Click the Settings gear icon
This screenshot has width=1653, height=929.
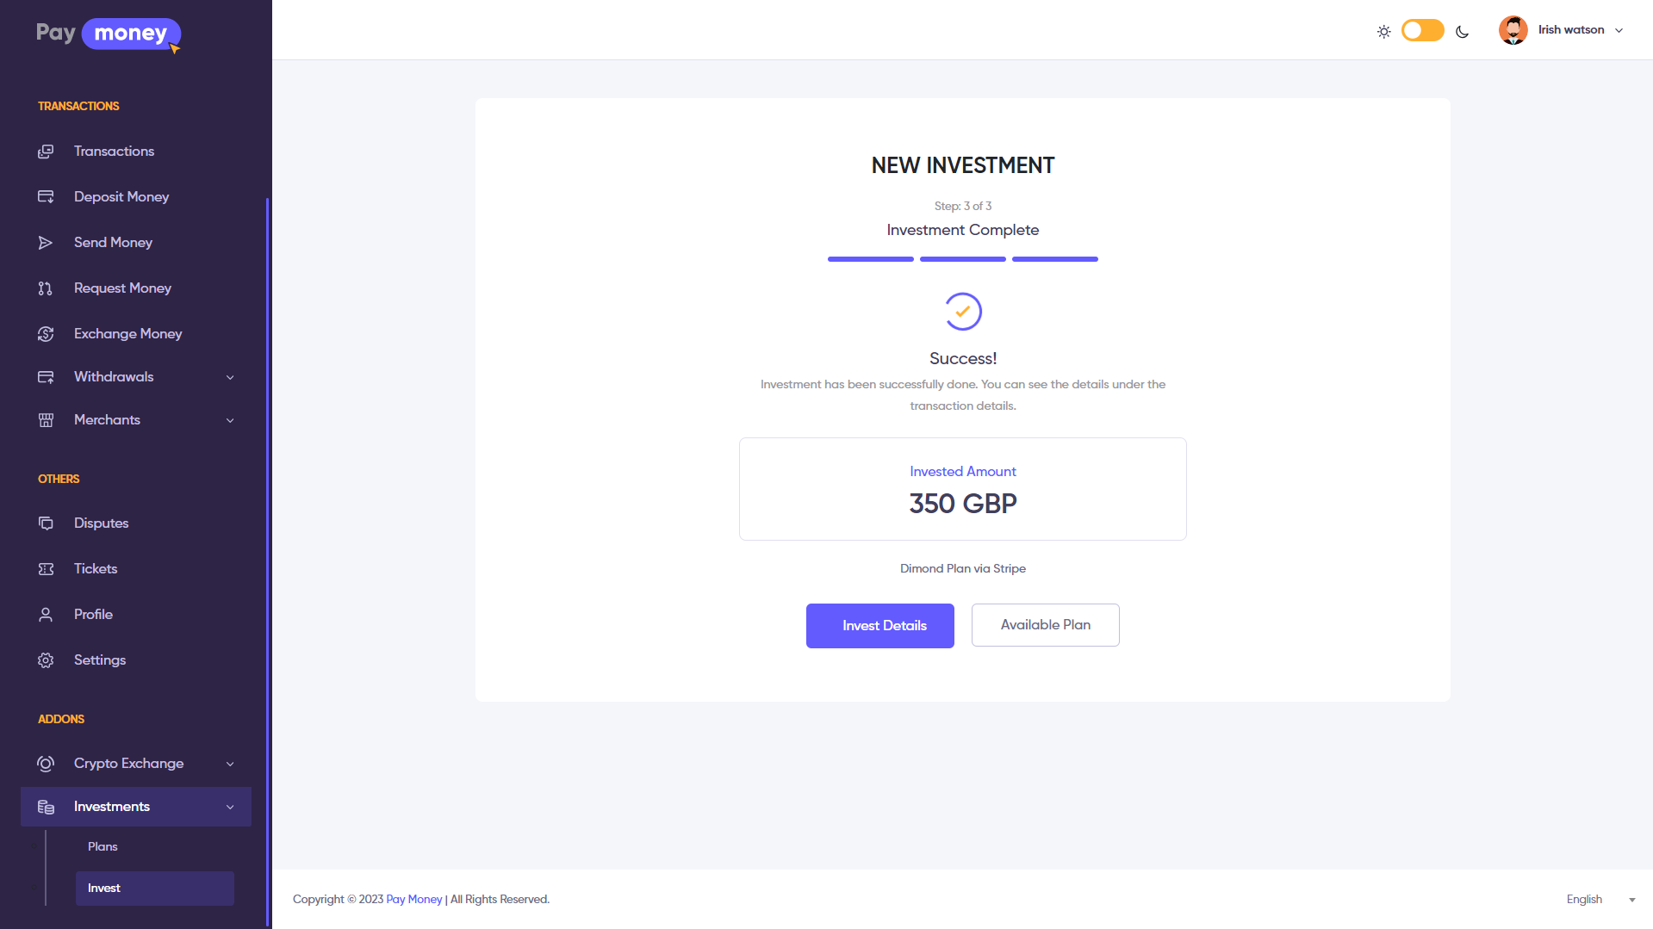pyautogui.click(x=46, y=660)
